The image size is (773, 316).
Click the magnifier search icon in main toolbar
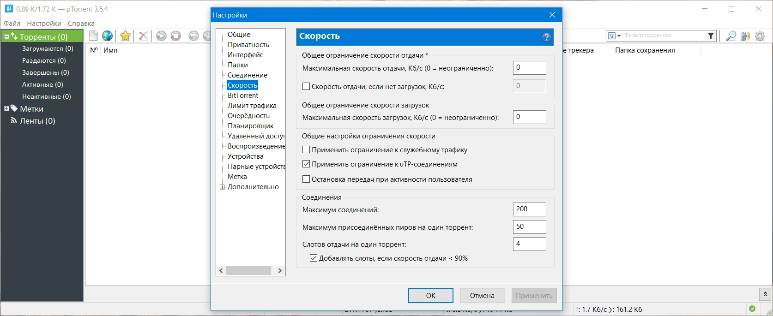tap(731, 36)
